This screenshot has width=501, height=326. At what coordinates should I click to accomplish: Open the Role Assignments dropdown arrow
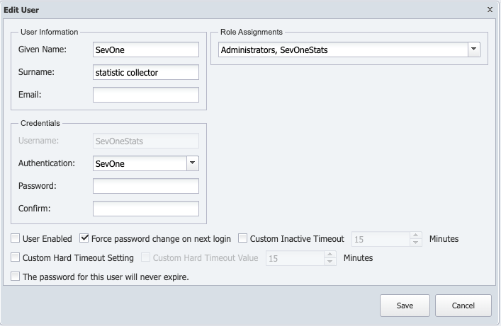point(474,50)
